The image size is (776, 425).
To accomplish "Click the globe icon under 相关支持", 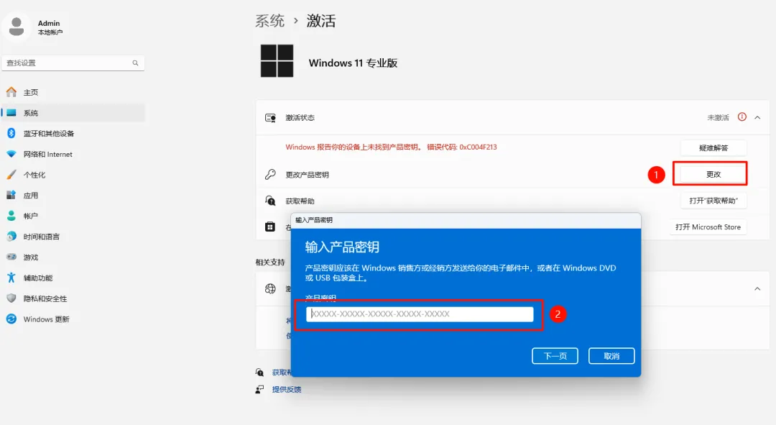I will coord(270,289).
